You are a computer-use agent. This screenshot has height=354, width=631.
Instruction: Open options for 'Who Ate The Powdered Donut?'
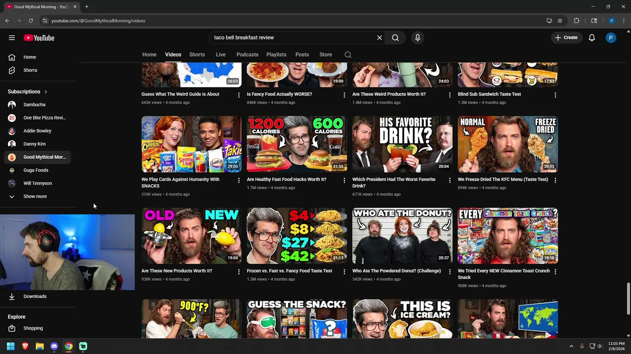tap(450, 272)
